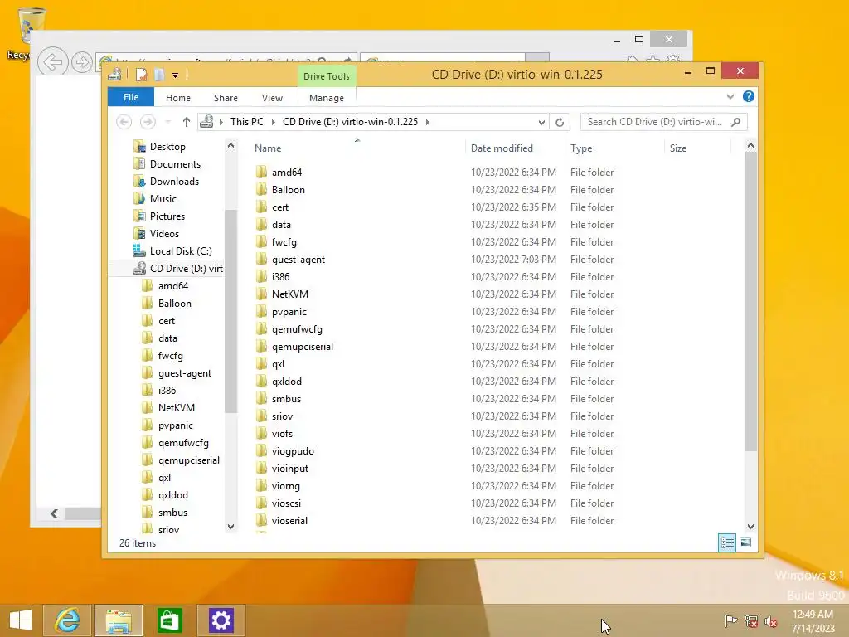
Task: Click Documents in the navigation pane
Action: click(175, 164)
